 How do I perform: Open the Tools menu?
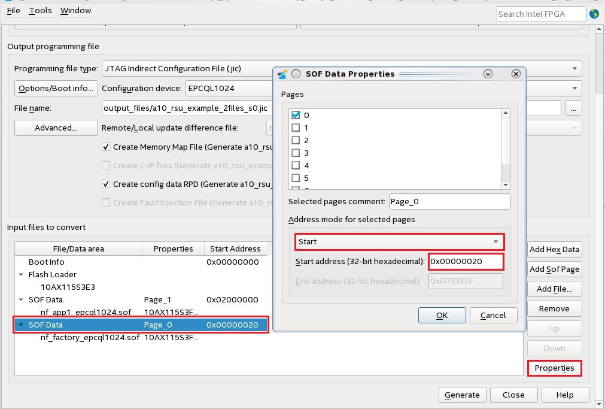click(40, 10)
